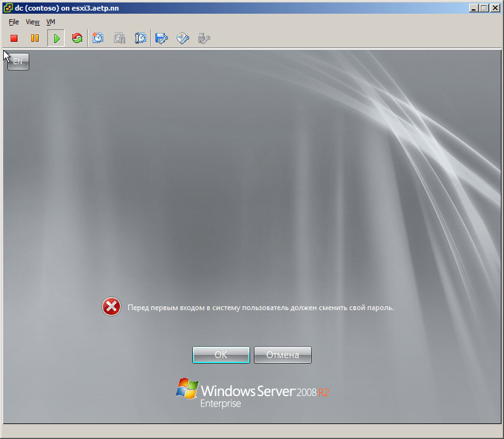Image resolution: width=504 pixels, height=439 pixels.
Task: Suspend the VM with the pause icon
Action: tap(35, 38)
